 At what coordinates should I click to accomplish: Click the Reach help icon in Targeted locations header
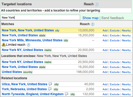97,4
